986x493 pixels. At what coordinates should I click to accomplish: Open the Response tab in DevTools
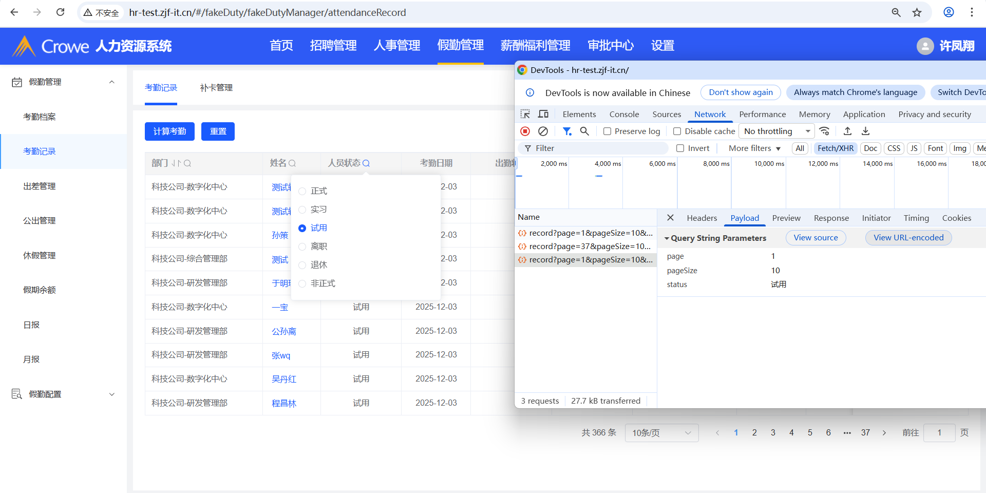831,218
